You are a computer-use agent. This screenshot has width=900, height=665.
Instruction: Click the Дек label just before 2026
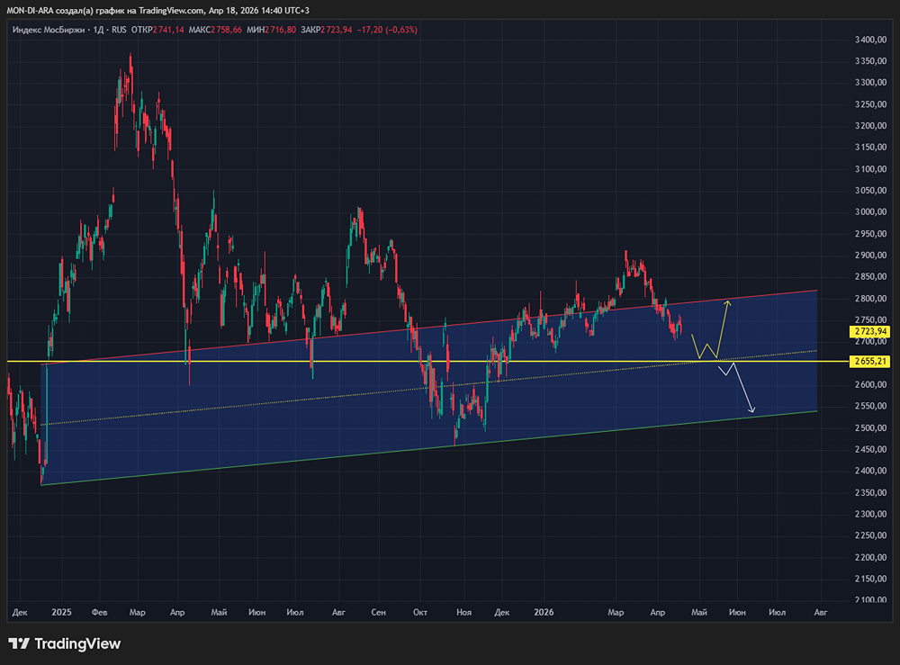coord(501,612)
